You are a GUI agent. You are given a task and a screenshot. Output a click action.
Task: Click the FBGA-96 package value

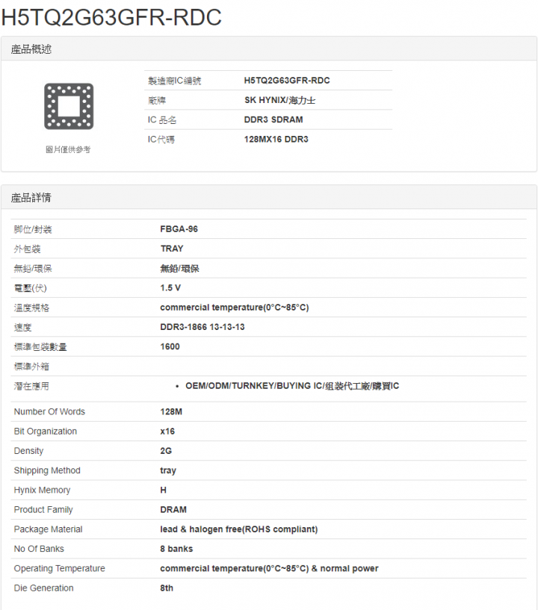point(179,229)
